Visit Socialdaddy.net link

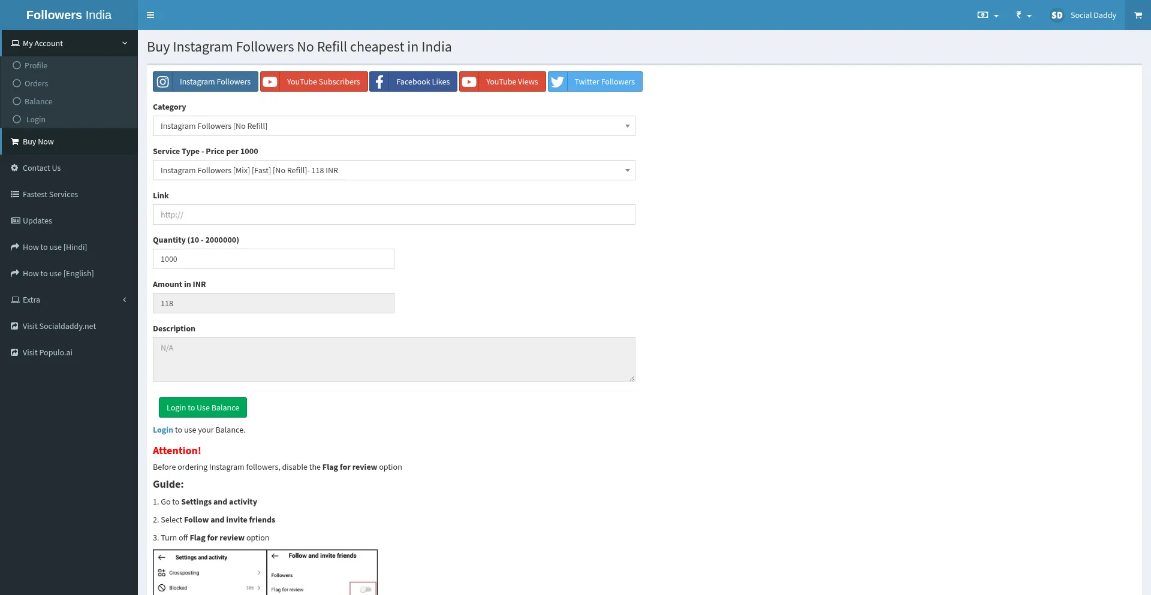(x=69, y=326)
